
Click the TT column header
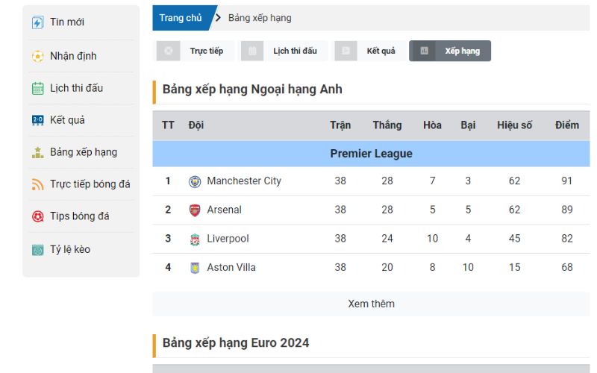[x=168, y=125]
